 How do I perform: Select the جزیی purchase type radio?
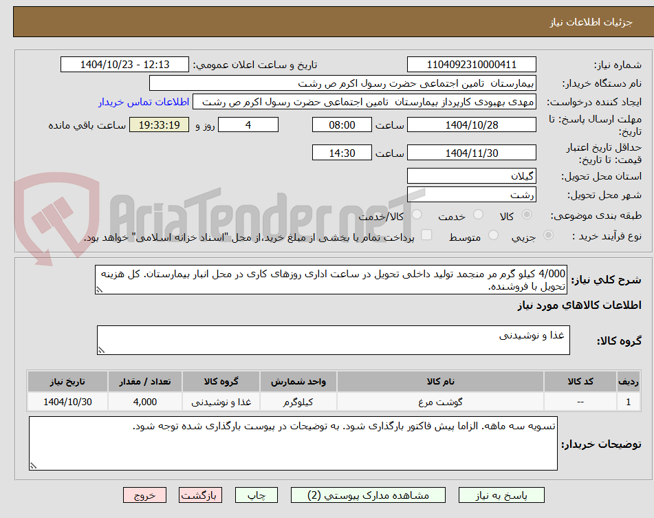[x=548, y=235]
